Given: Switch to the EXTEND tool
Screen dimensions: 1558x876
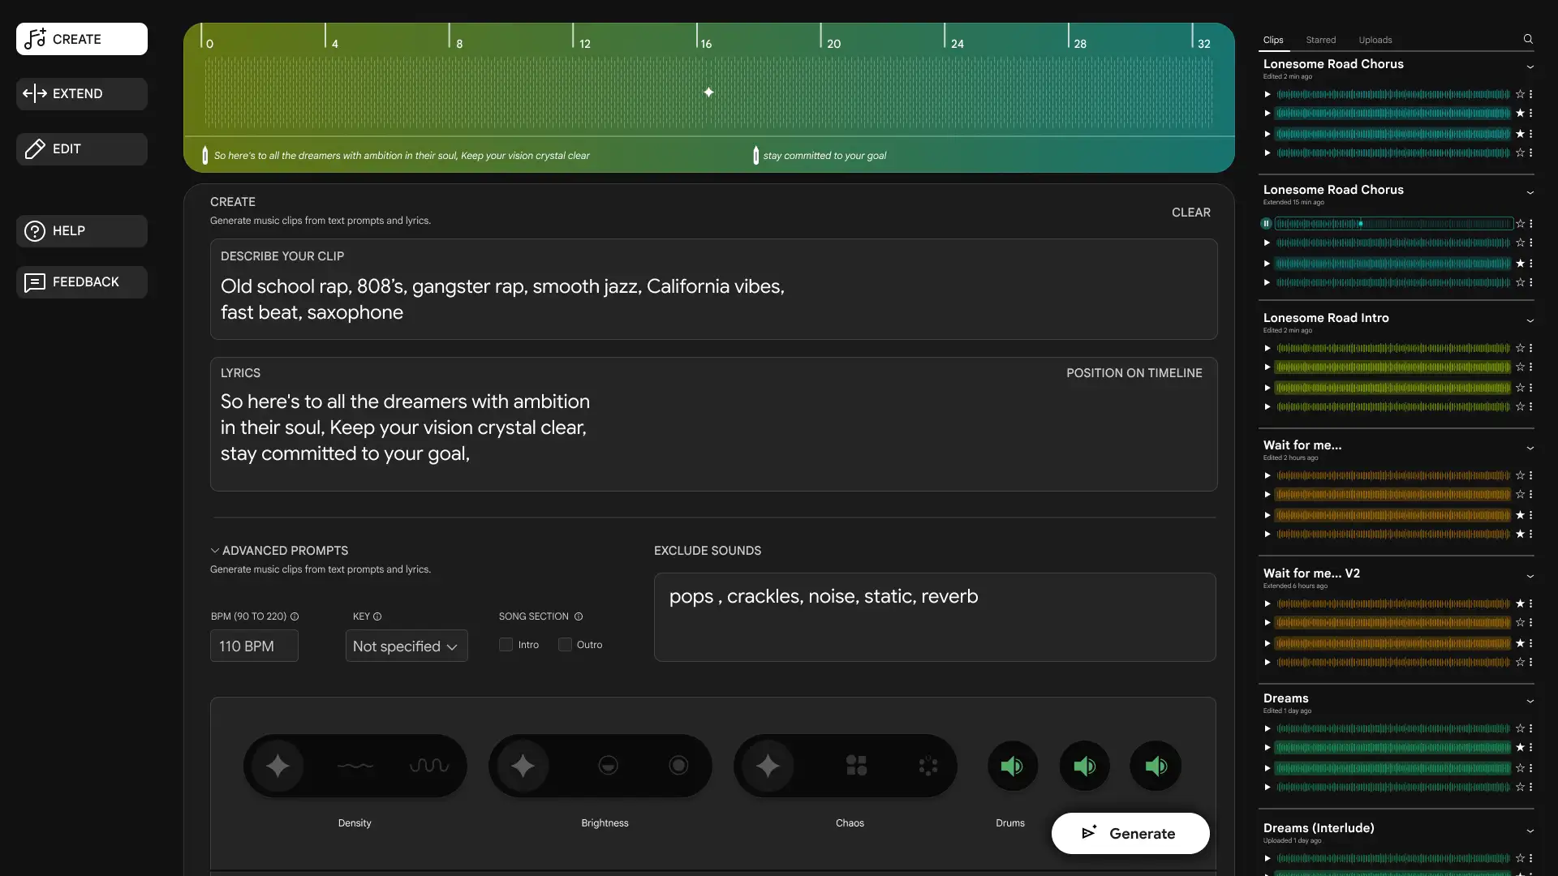Looking at the screenshot, I should click(82, 94).
